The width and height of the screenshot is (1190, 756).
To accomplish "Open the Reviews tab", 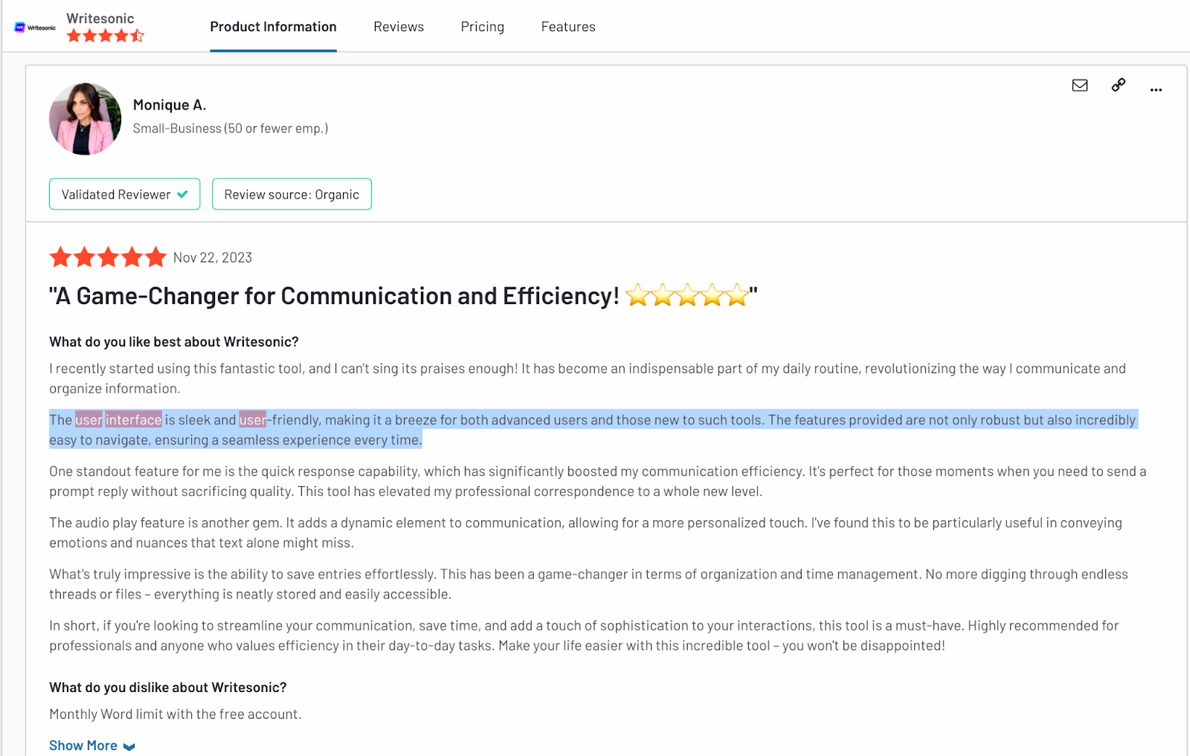I will (x=399, y=27).
